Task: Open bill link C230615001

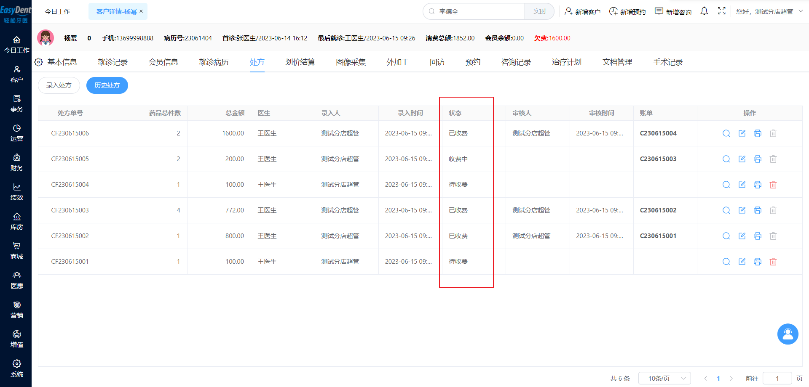Action: (658, 236)
